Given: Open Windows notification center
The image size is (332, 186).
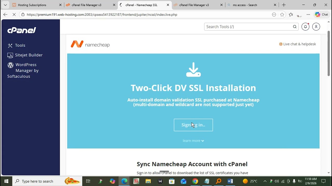Looking at the screenshot, I should (x=323, y=181).
